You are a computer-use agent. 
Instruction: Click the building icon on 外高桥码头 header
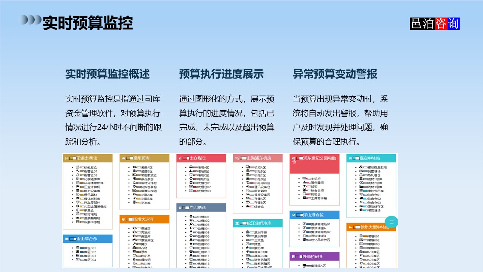293,257
